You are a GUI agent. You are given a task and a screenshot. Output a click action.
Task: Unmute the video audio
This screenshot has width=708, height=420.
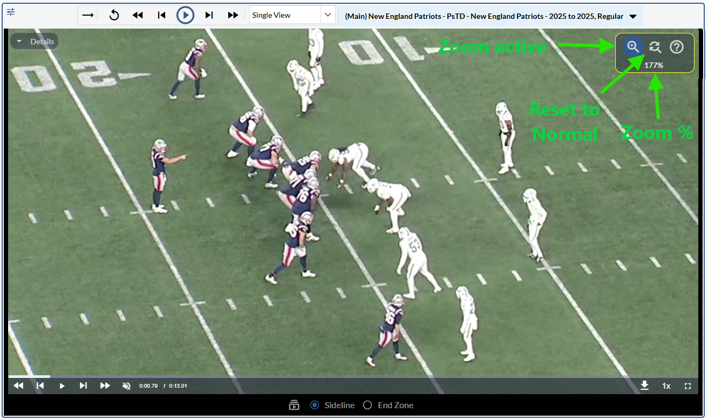[x=127, y=385]
